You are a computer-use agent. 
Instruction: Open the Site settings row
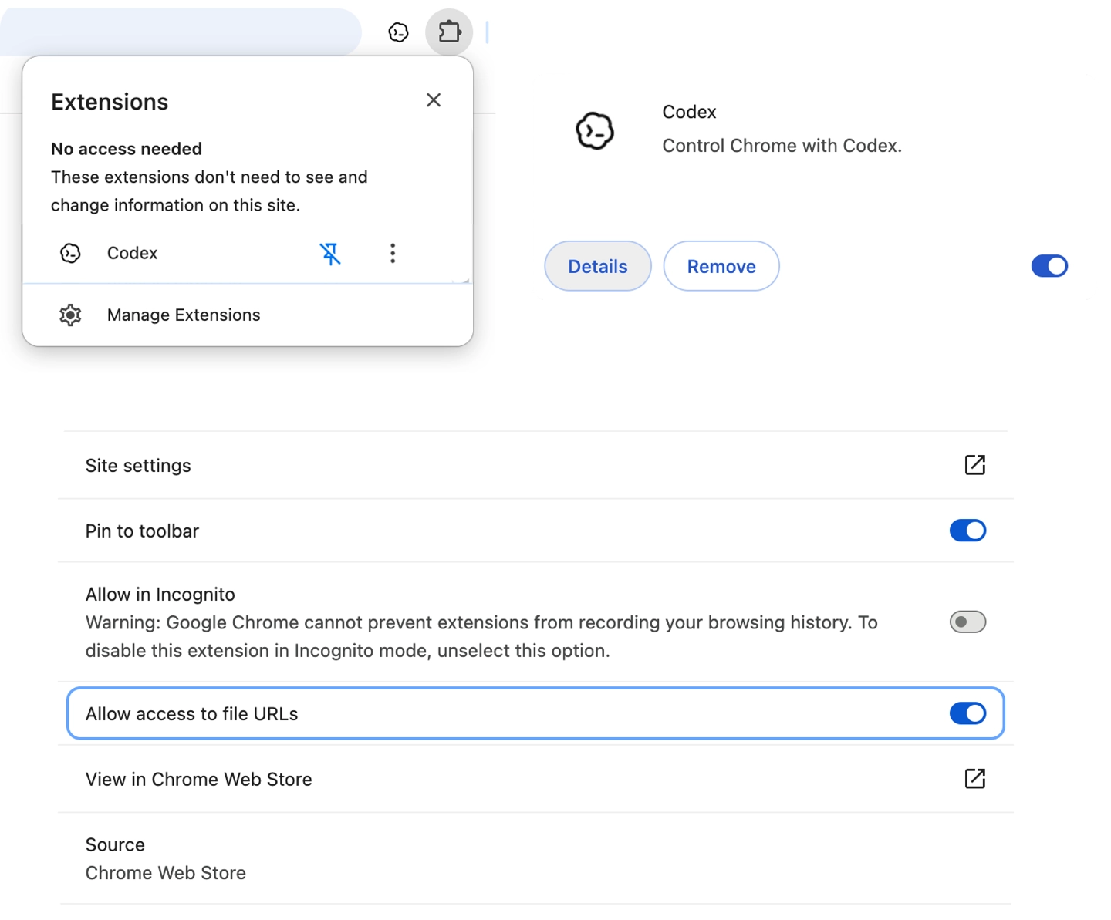point(535,465)
